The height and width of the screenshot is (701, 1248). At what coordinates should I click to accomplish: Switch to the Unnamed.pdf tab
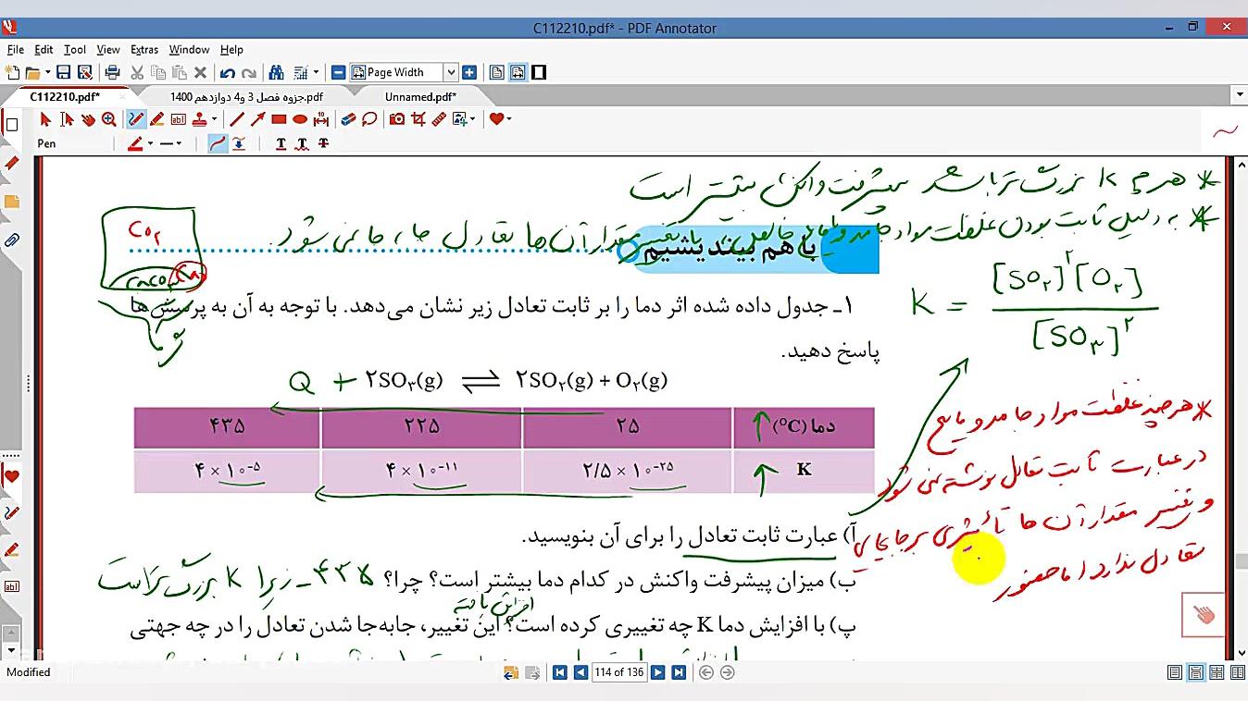tap(421, 96)
